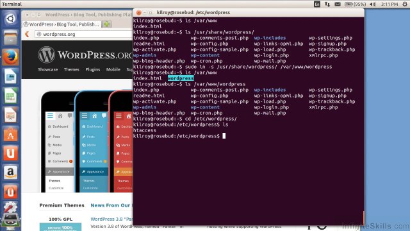Viewport: 410px width, 231px height.
Task: Click the News From Our Blog heading
Action: click(x=111, y=205)
